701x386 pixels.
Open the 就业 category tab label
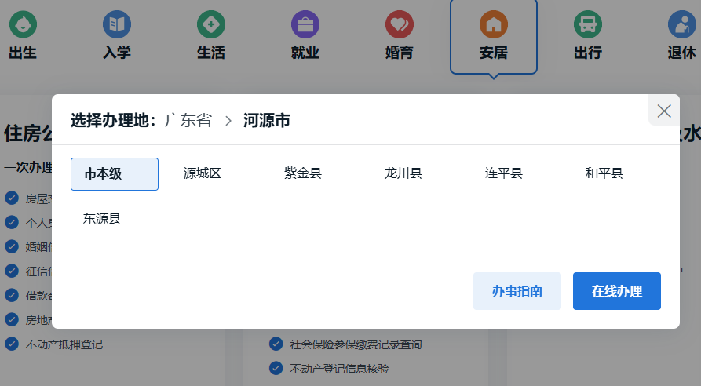tap(305, 53)
